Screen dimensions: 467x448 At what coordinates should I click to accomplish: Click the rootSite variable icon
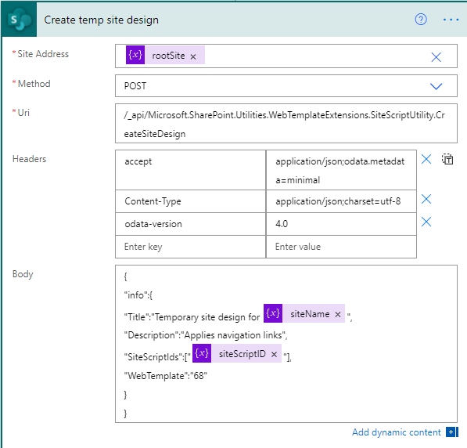coord(135,55)
